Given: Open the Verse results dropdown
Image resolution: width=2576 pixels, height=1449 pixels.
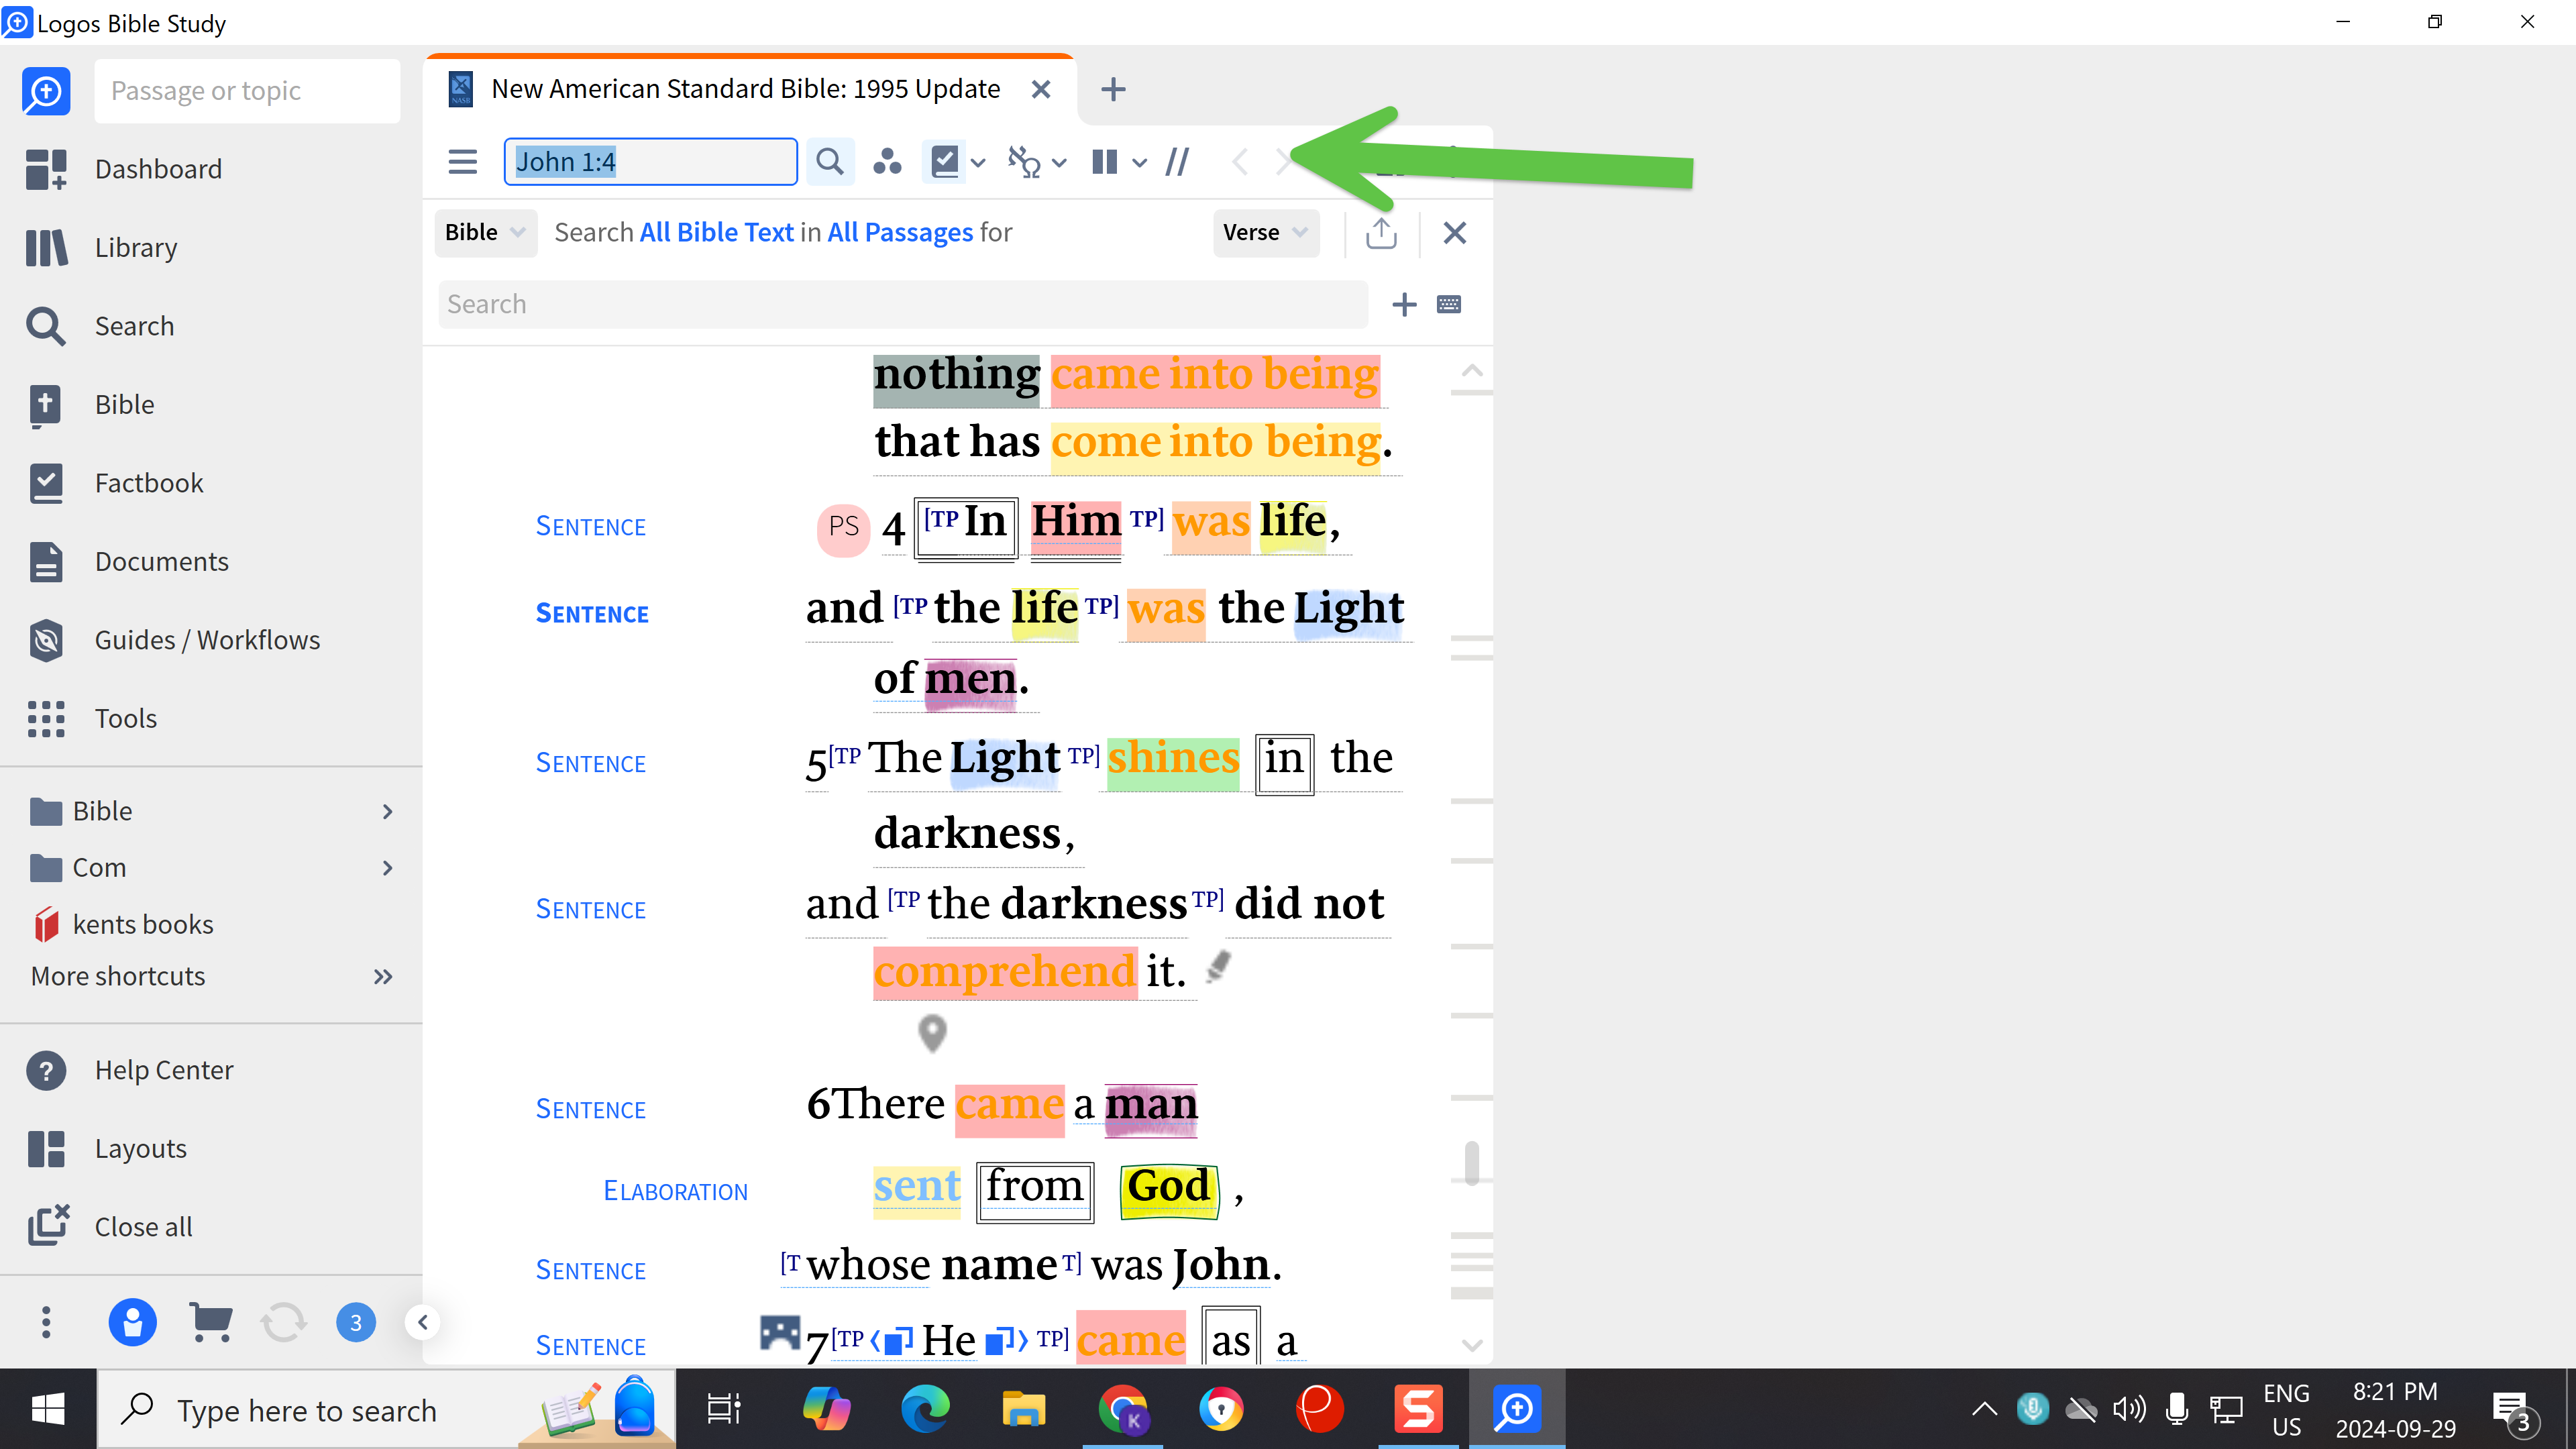Looking at the screenshot, I should point(1266,232).
